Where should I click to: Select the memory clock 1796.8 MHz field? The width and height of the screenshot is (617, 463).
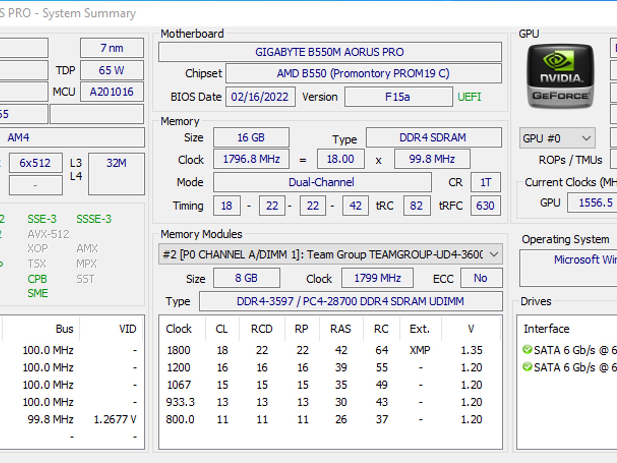[x=251, y=159]
